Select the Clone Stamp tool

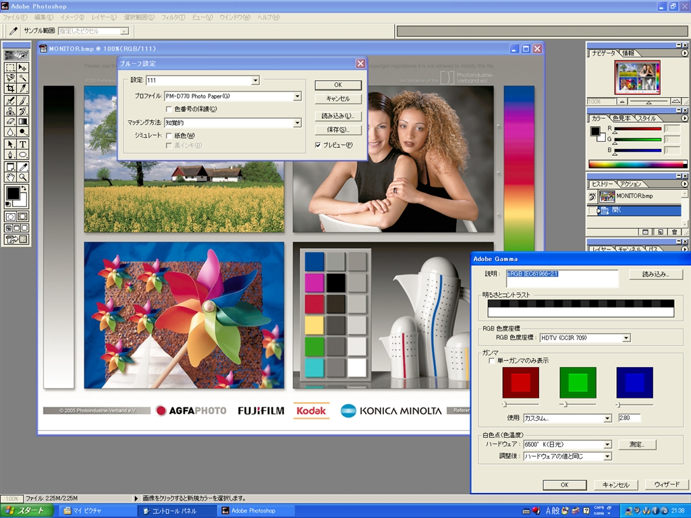[x=10, y=111]
